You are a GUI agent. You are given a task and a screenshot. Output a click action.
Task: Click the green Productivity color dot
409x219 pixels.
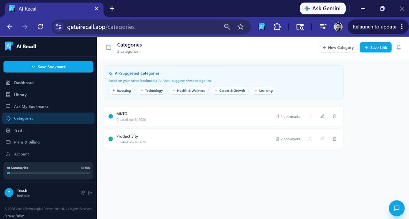[111, 139]
